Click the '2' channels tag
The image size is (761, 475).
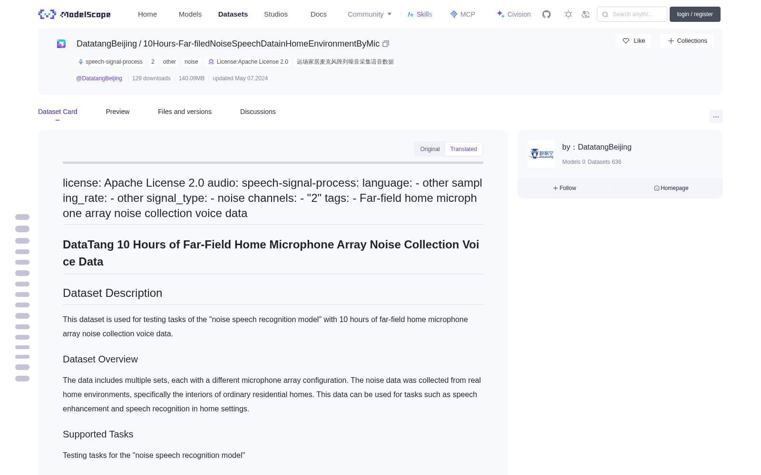[x=153, y=62]
